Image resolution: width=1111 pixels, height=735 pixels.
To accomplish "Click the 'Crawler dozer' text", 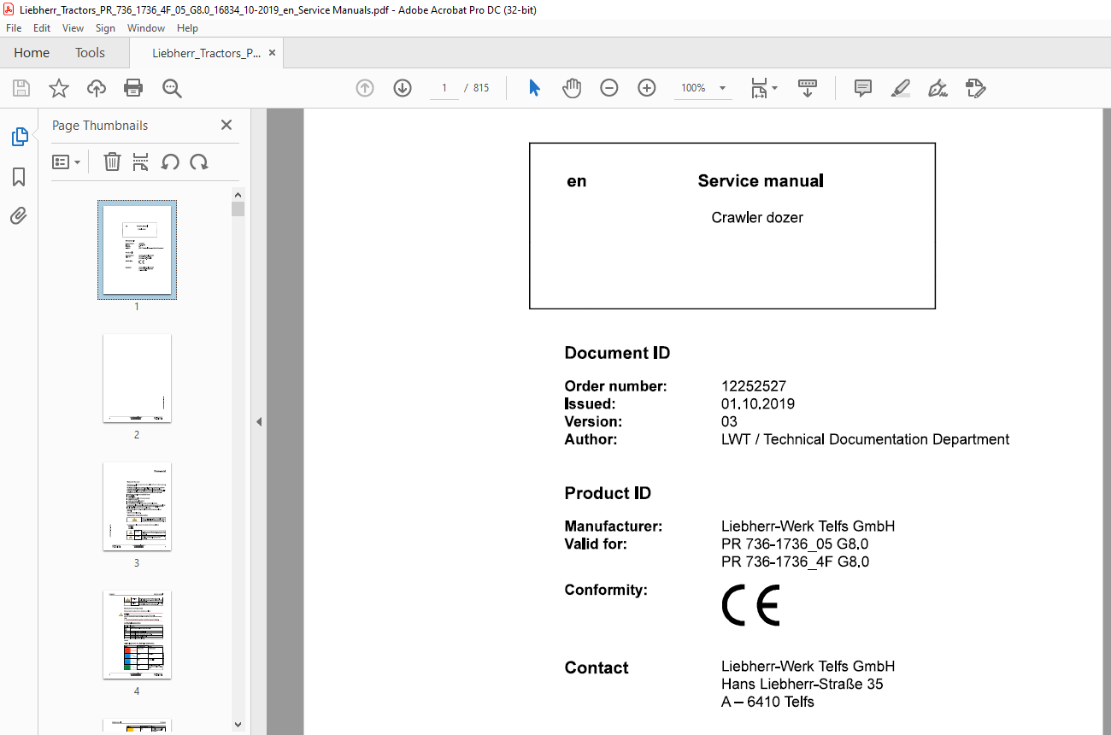I will tap(757, 217).
